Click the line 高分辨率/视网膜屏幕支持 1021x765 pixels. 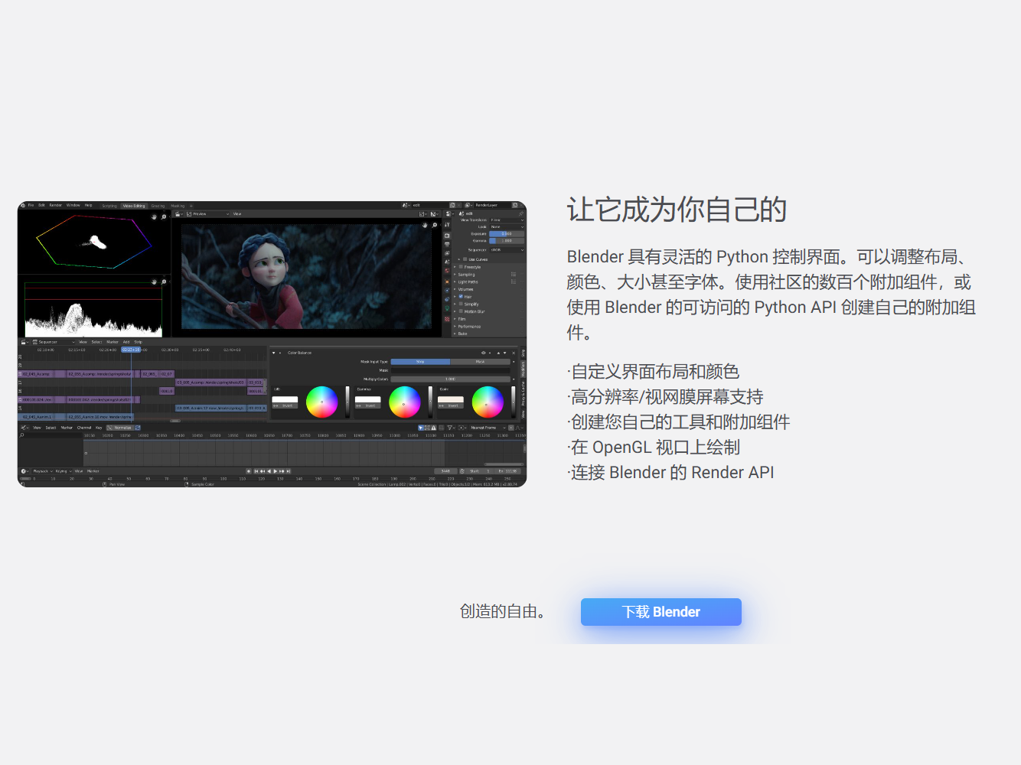[666, 397]
